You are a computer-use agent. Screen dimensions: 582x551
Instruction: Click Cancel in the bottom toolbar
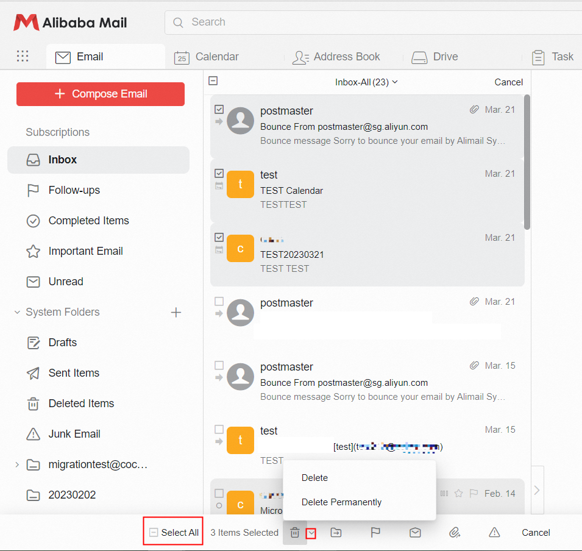[x=536, y=533]
